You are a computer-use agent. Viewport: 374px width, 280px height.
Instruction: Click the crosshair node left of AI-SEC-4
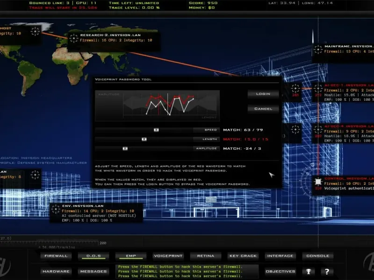[295, 129]
